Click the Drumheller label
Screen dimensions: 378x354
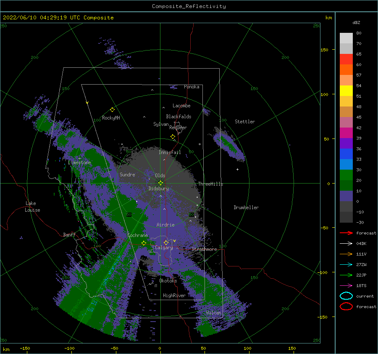click(246, 208)
